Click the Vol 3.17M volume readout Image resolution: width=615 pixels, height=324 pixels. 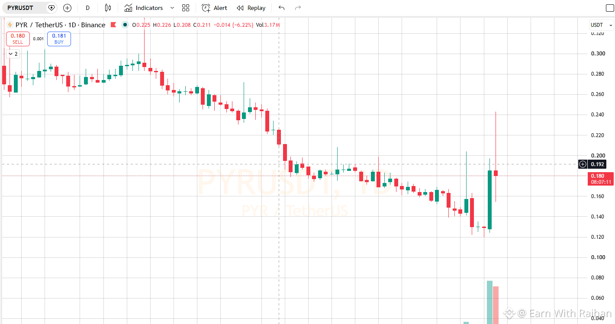pyautogui.click(x=268, y=25)
